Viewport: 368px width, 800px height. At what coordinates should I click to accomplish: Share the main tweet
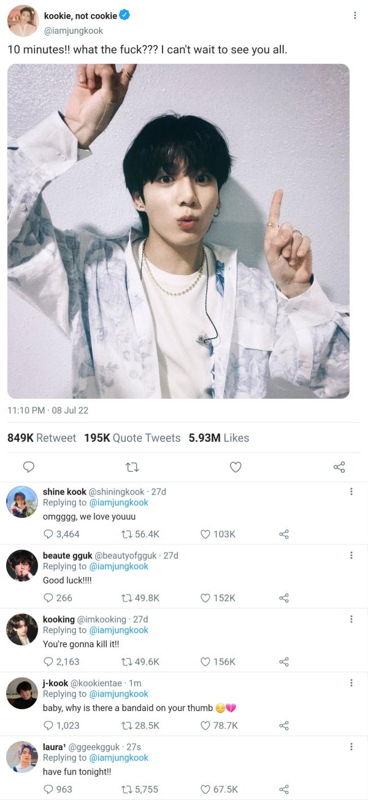point(339,468)
